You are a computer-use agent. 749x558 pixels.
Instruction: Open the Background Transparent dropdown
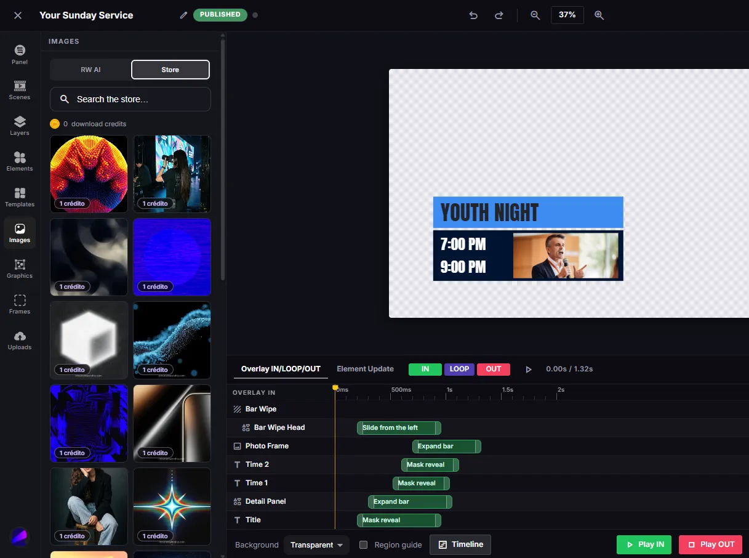tap(316, 545)
